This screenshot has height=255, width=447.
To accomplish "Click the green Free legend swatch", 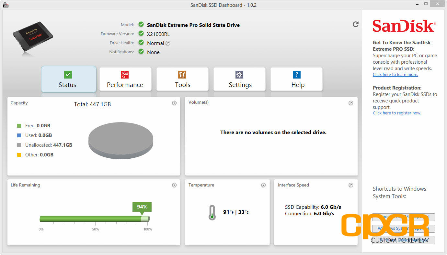I will (19, 126).
